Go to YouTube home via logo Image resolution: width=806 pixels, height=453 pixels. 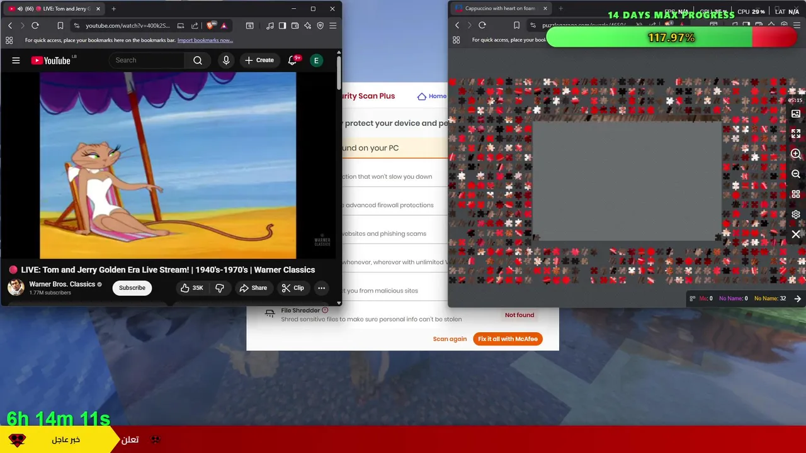(50, 60)
